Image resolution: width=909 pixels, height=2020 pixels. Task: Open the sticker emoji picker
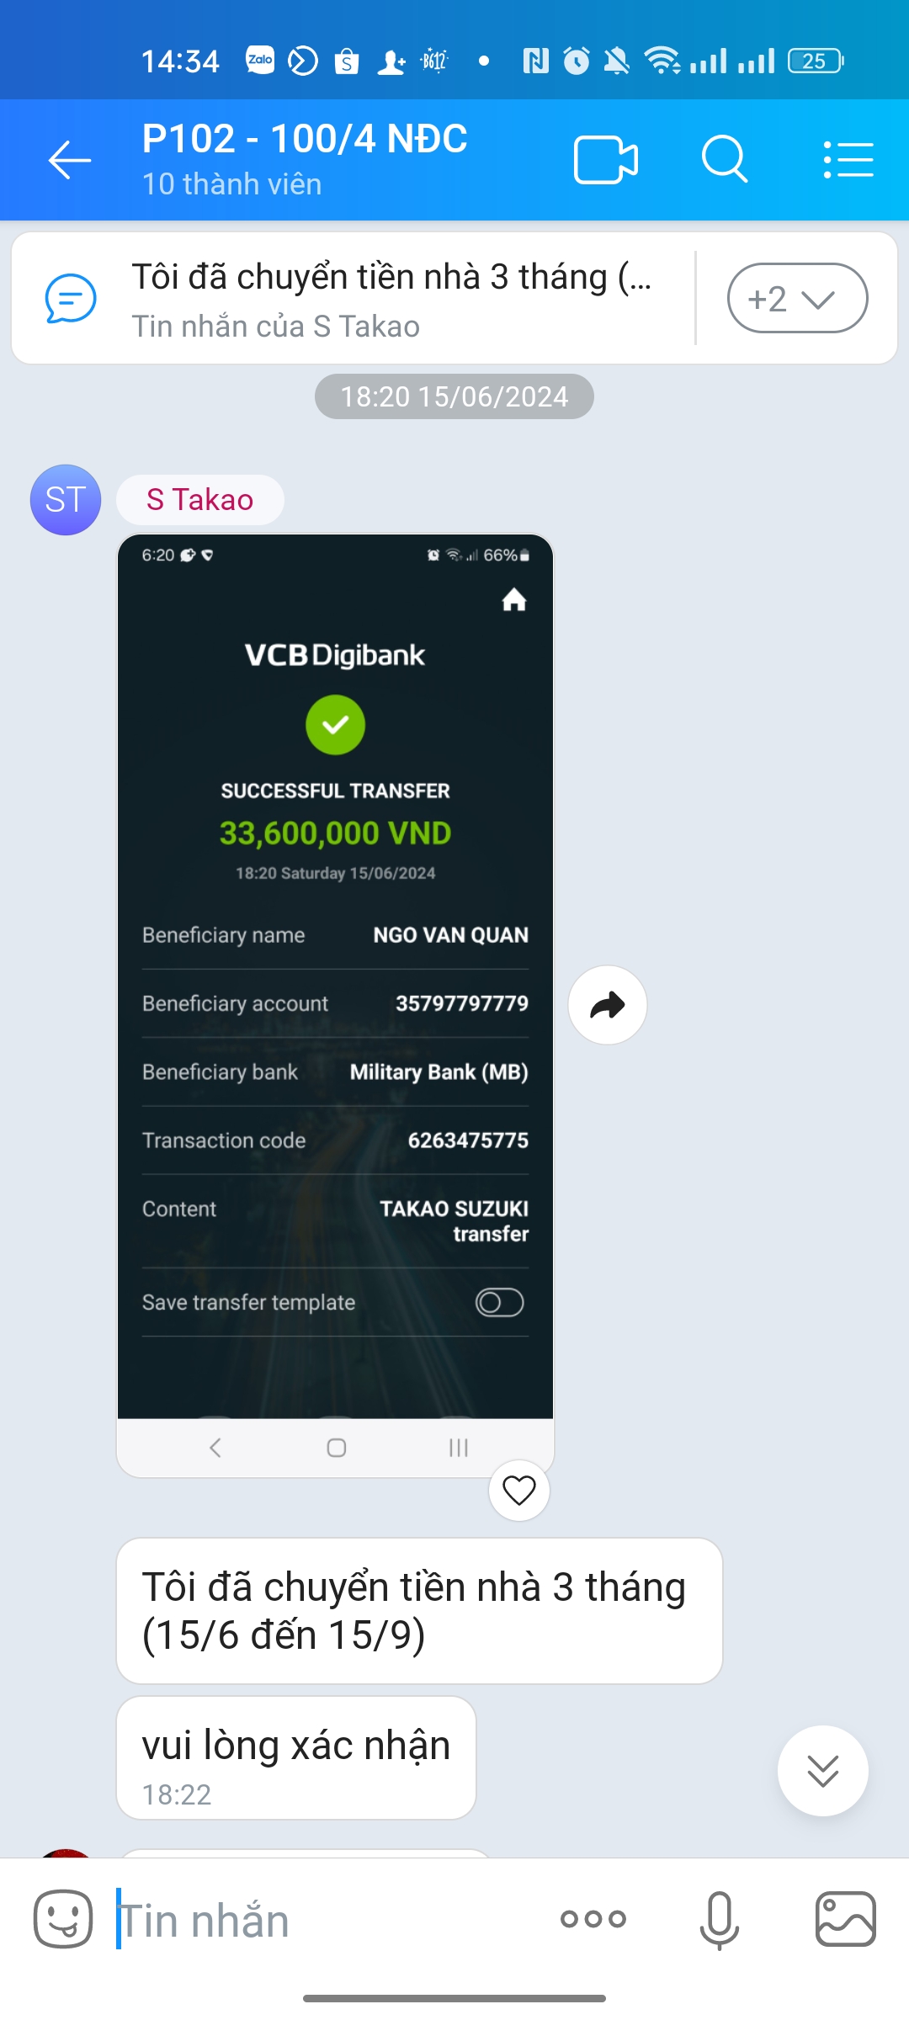point(63,1919)
